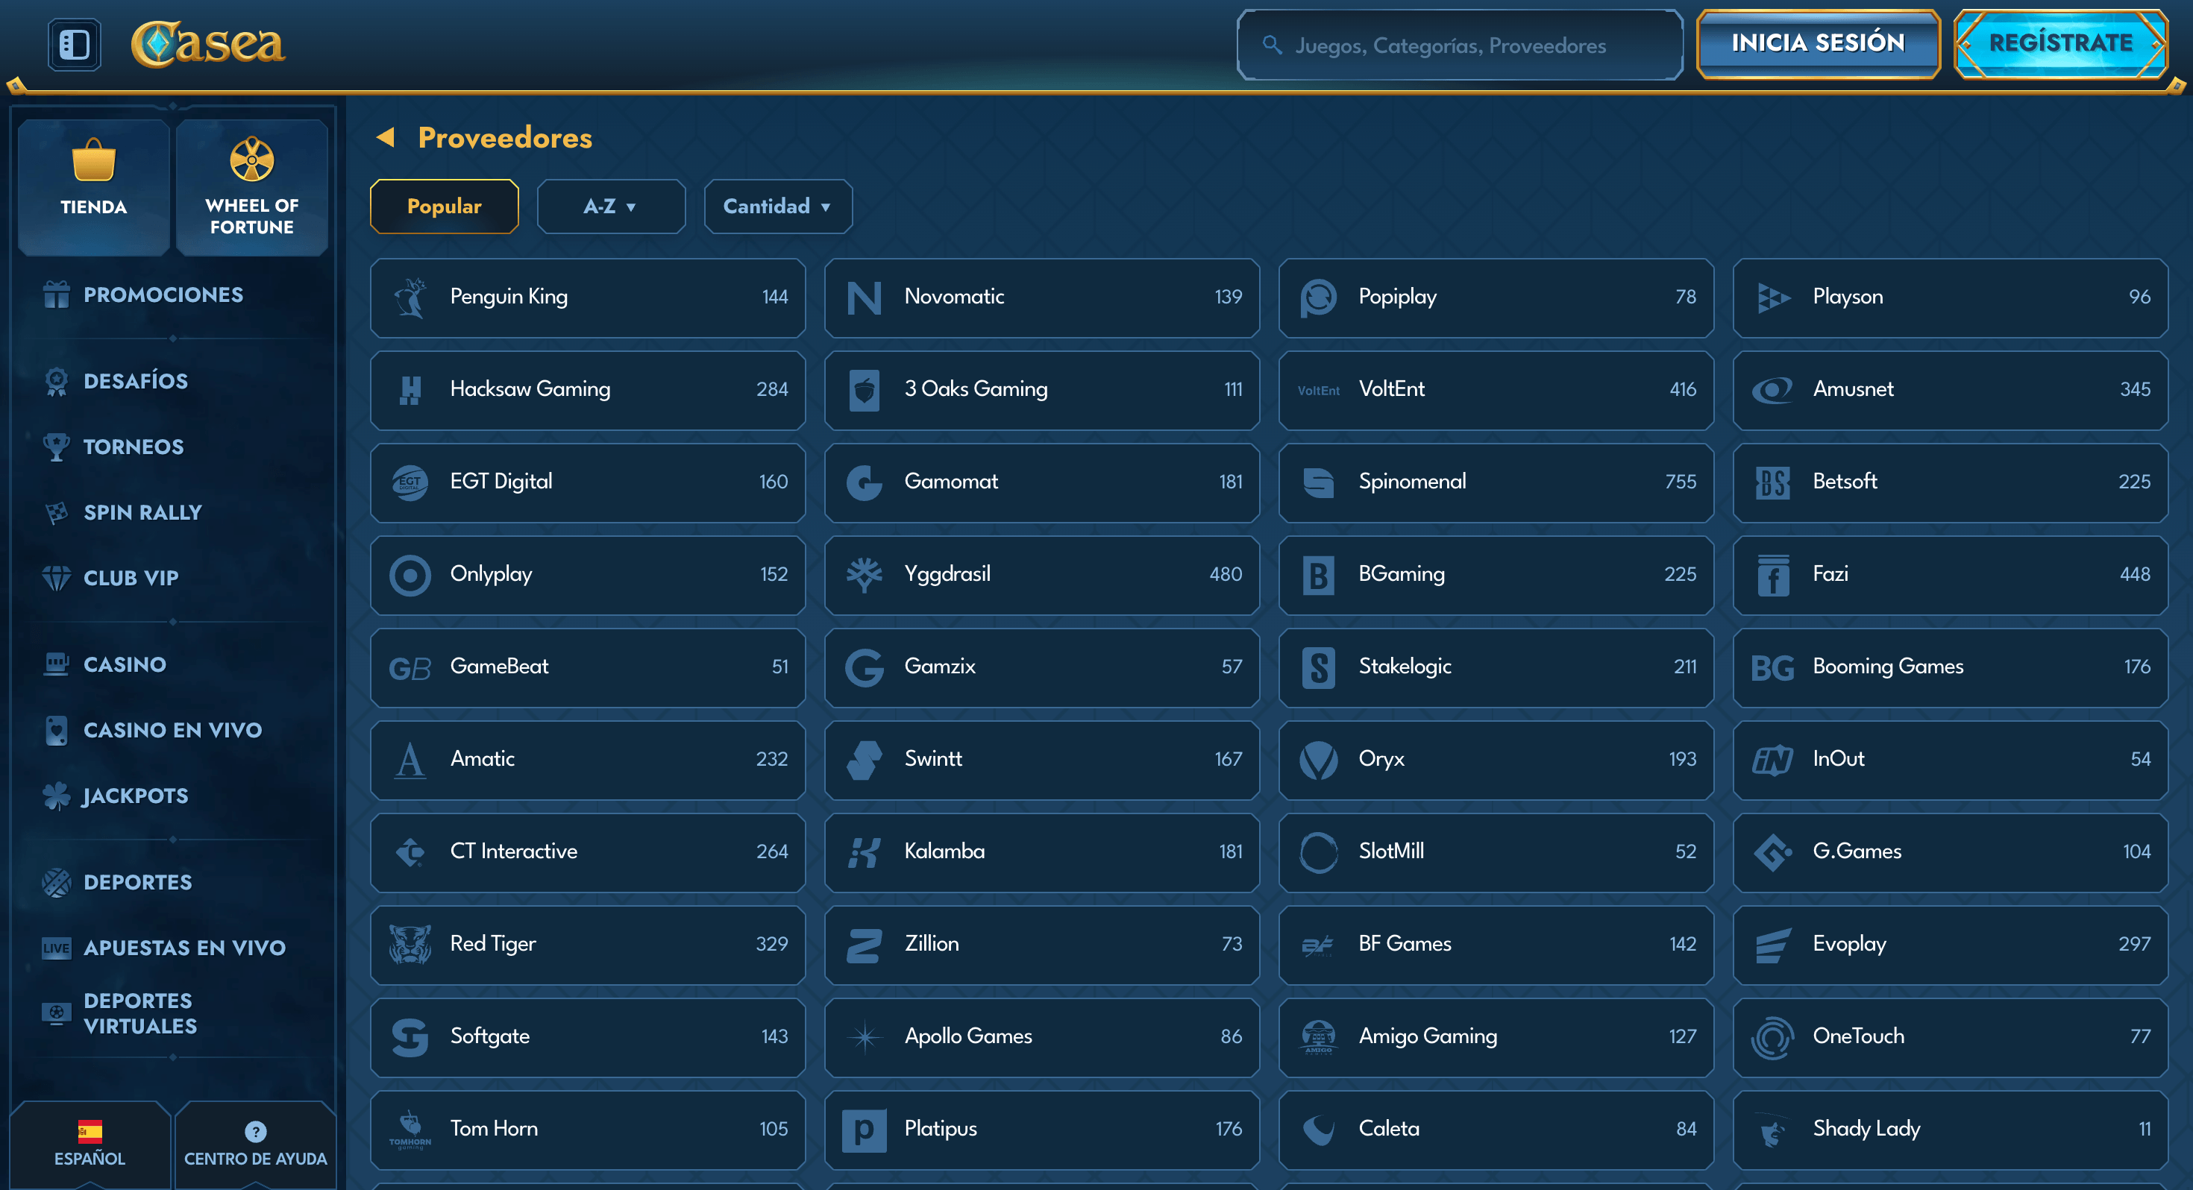Click the Casea logo
2193x1190 pixels.
tap(207, 44)
